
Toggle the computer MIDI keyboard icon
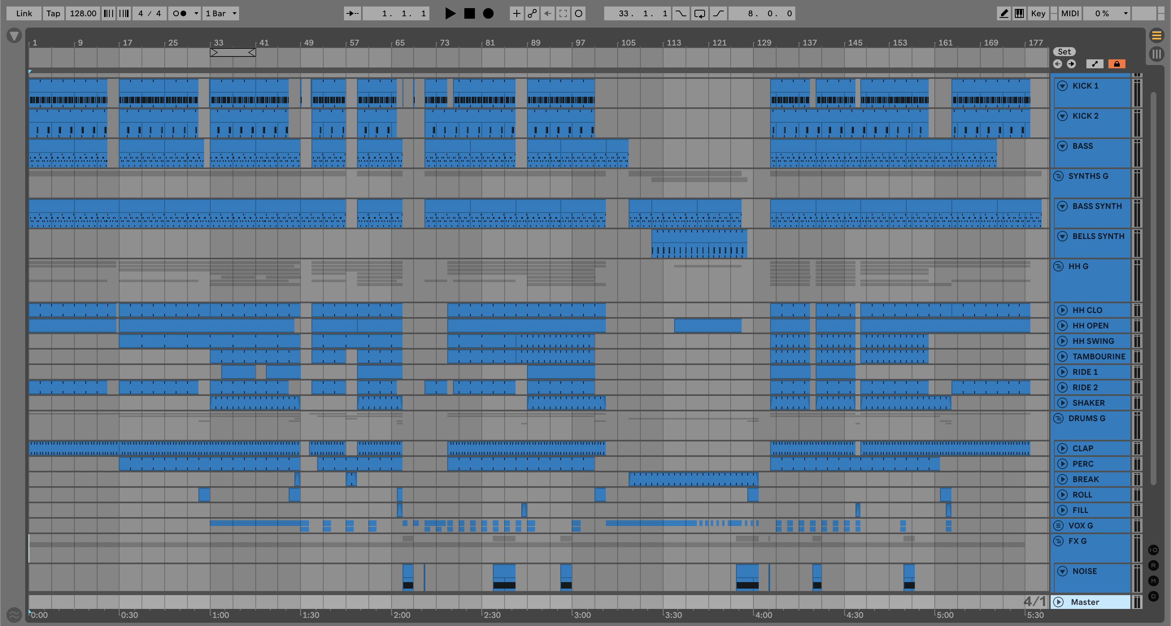point(1019,13)
